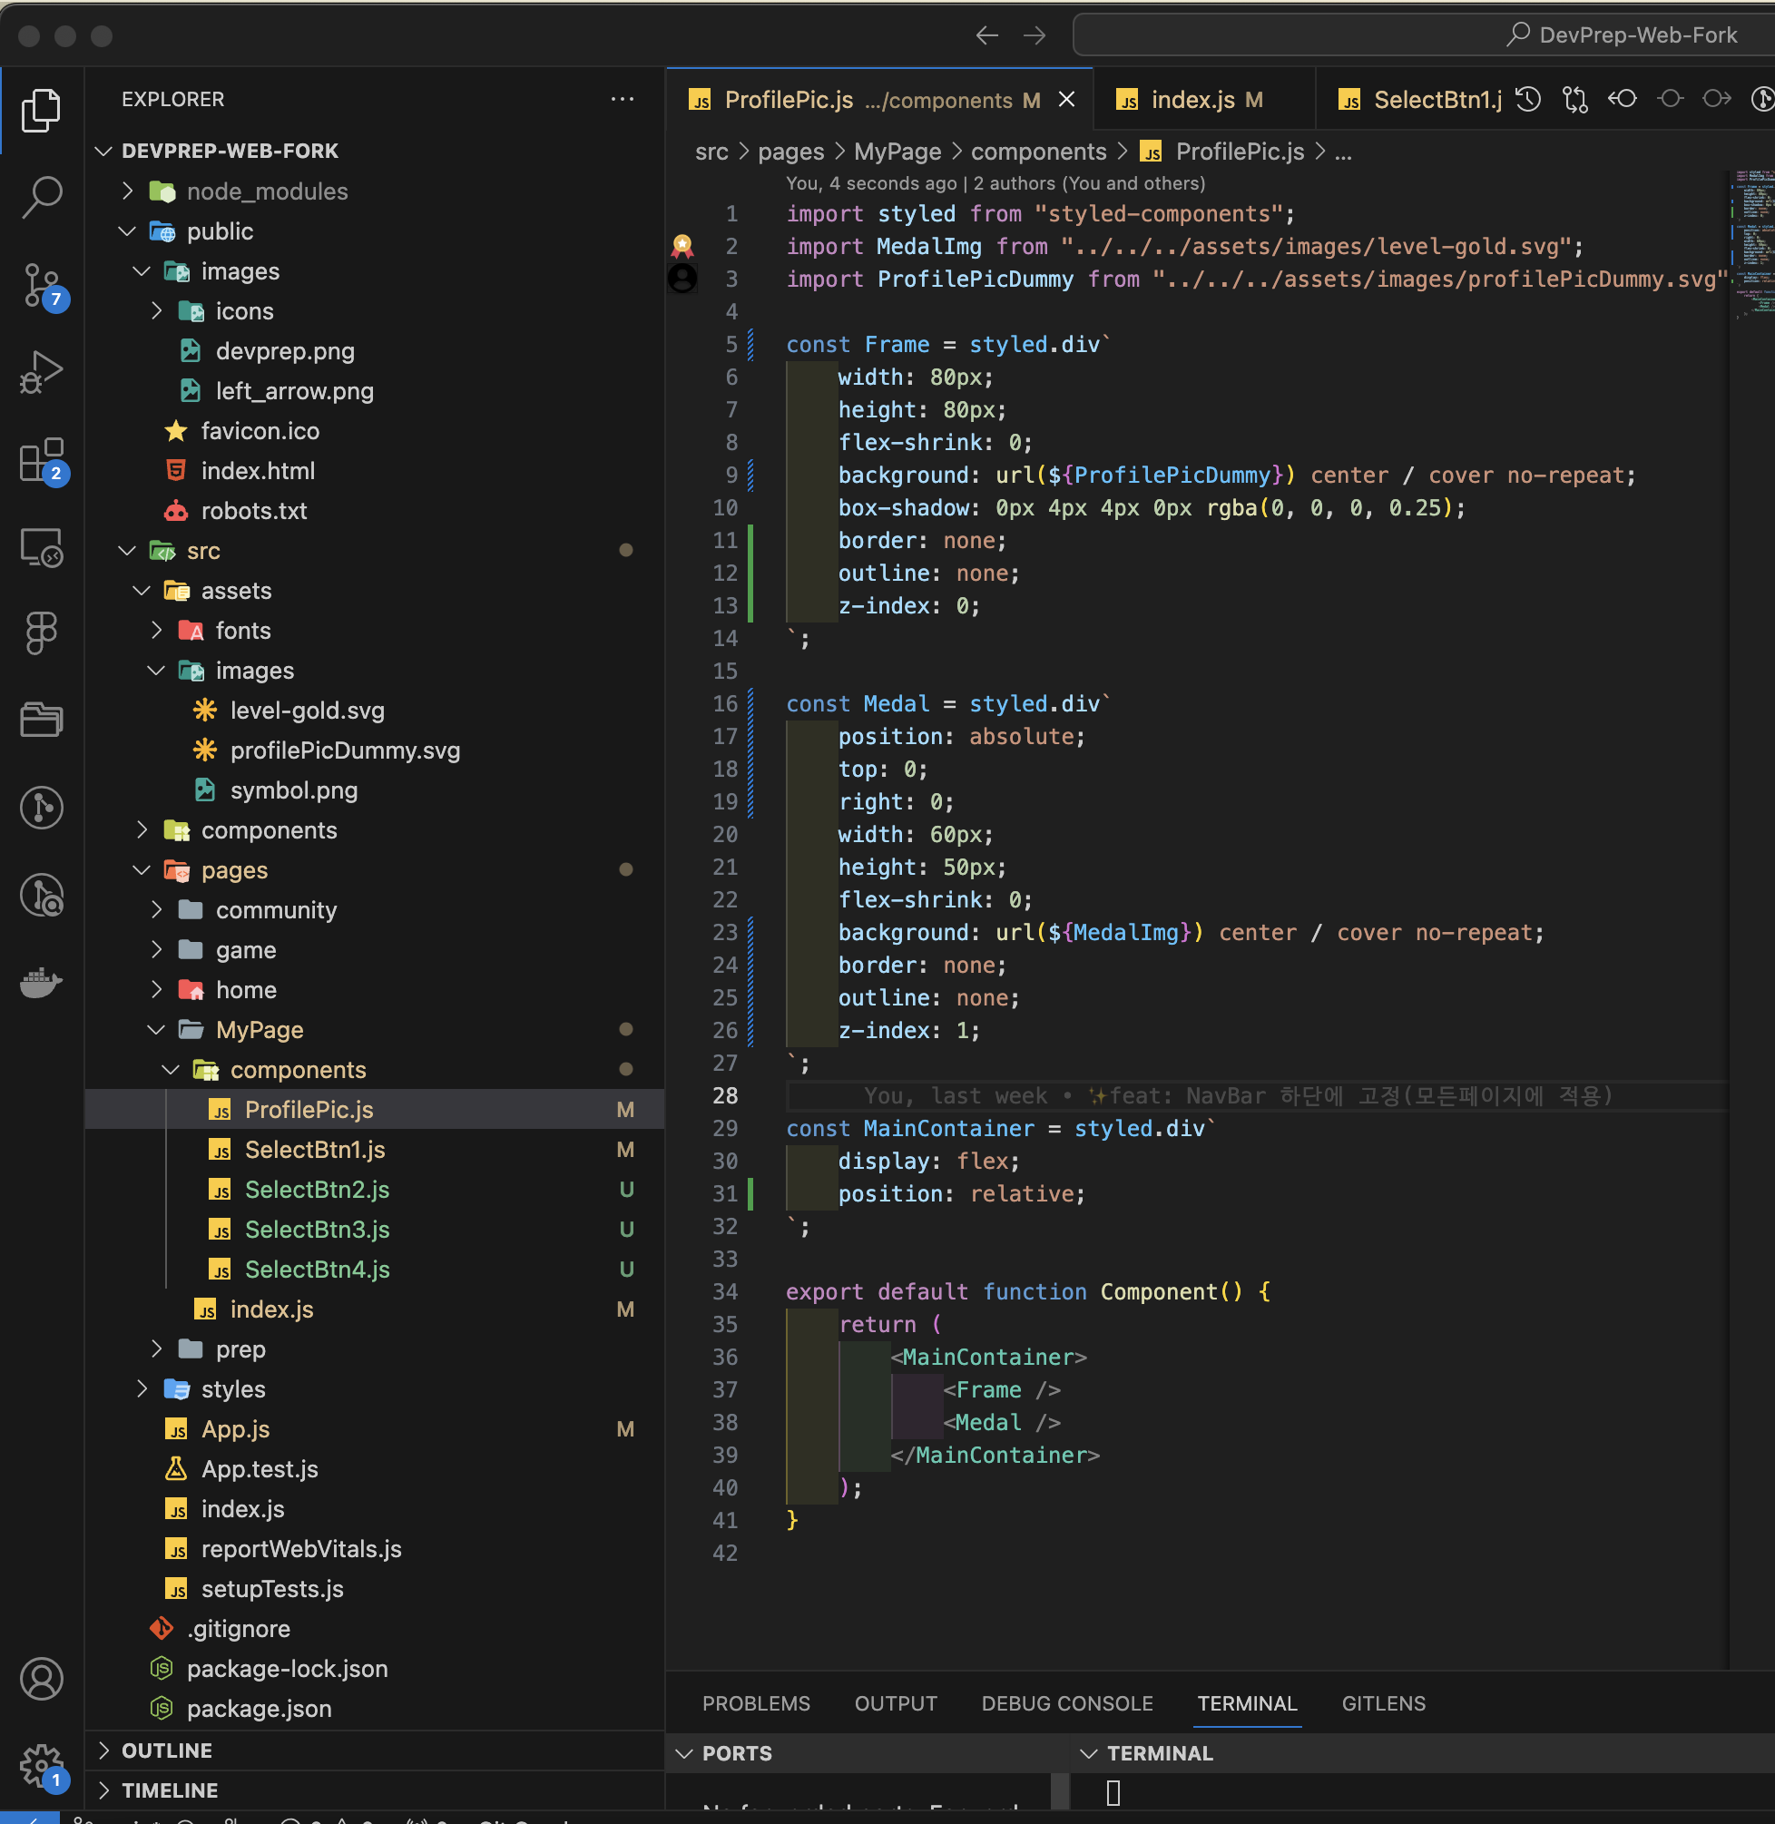Open Figma icon in activity bar
The height and width of the screenshot is (1824, 1775).
pyautogui.click(x=42, y=633)
